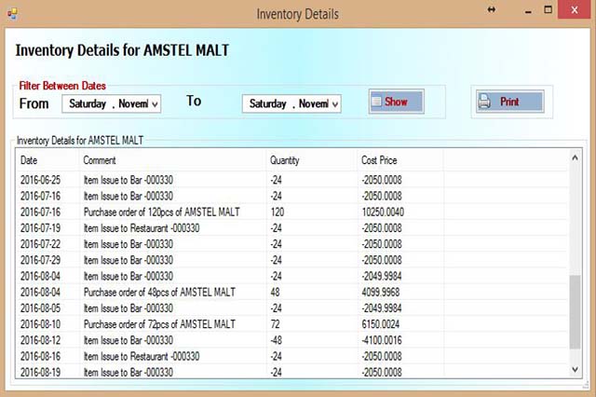Click the double-arrow resize icon in title bar
Image resolution: width=596 pixels, height=397 pixels.
point(492,9)
